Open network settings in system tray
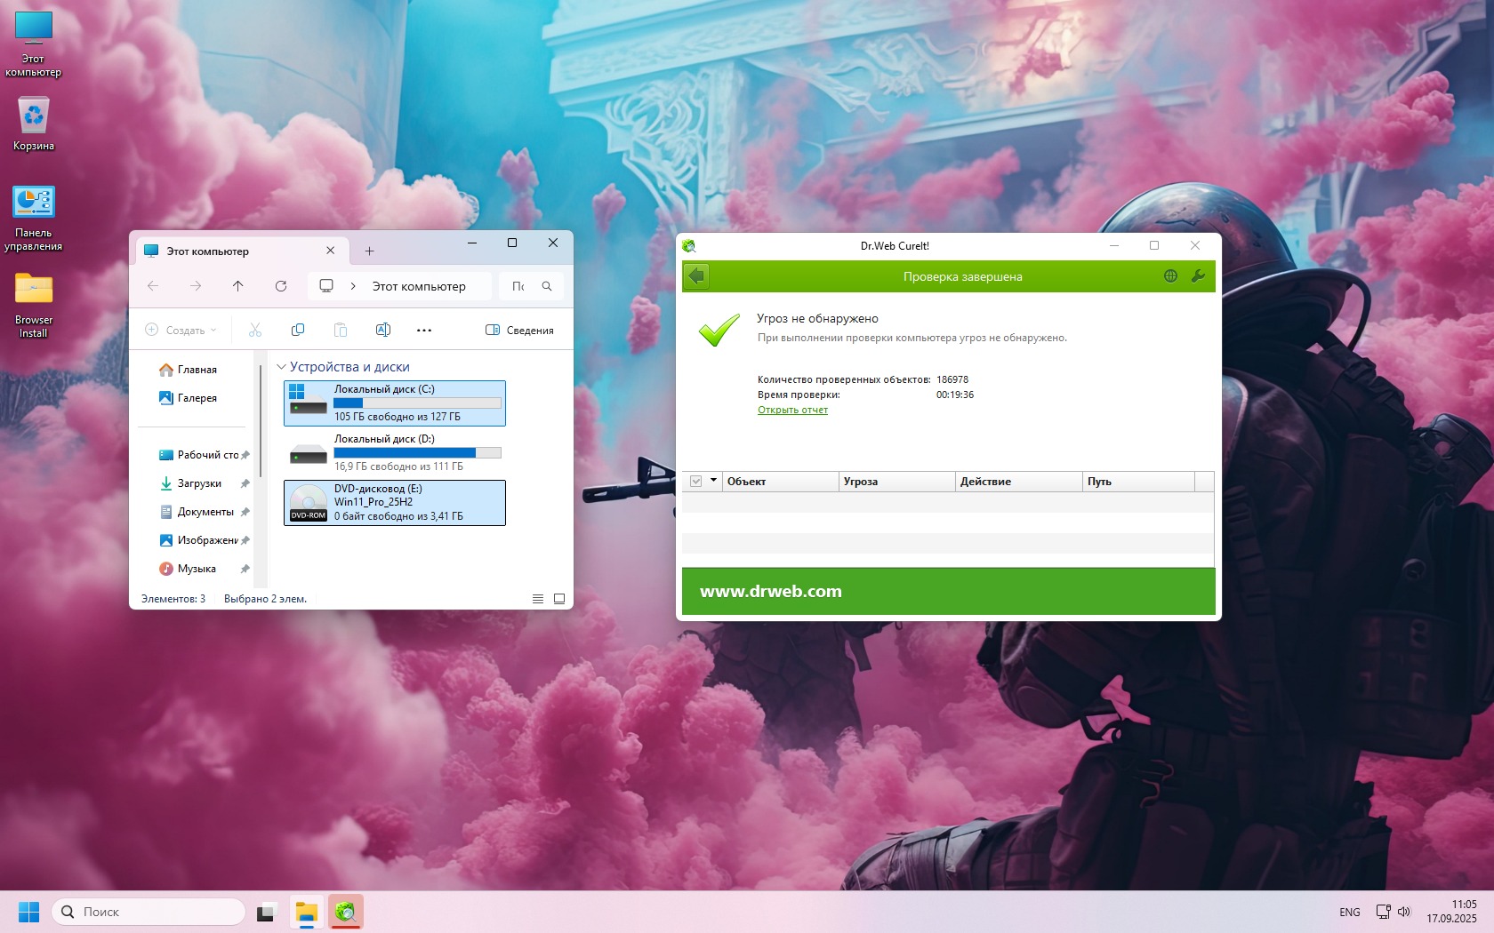The width and height of the screenshot is (1494, 933). 1383,912
